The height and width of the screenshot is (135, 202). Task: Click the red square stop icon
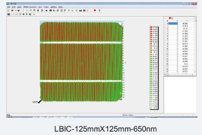(95, 10)
